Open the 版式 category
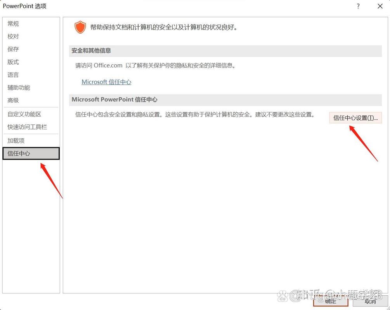 point(31,62)
